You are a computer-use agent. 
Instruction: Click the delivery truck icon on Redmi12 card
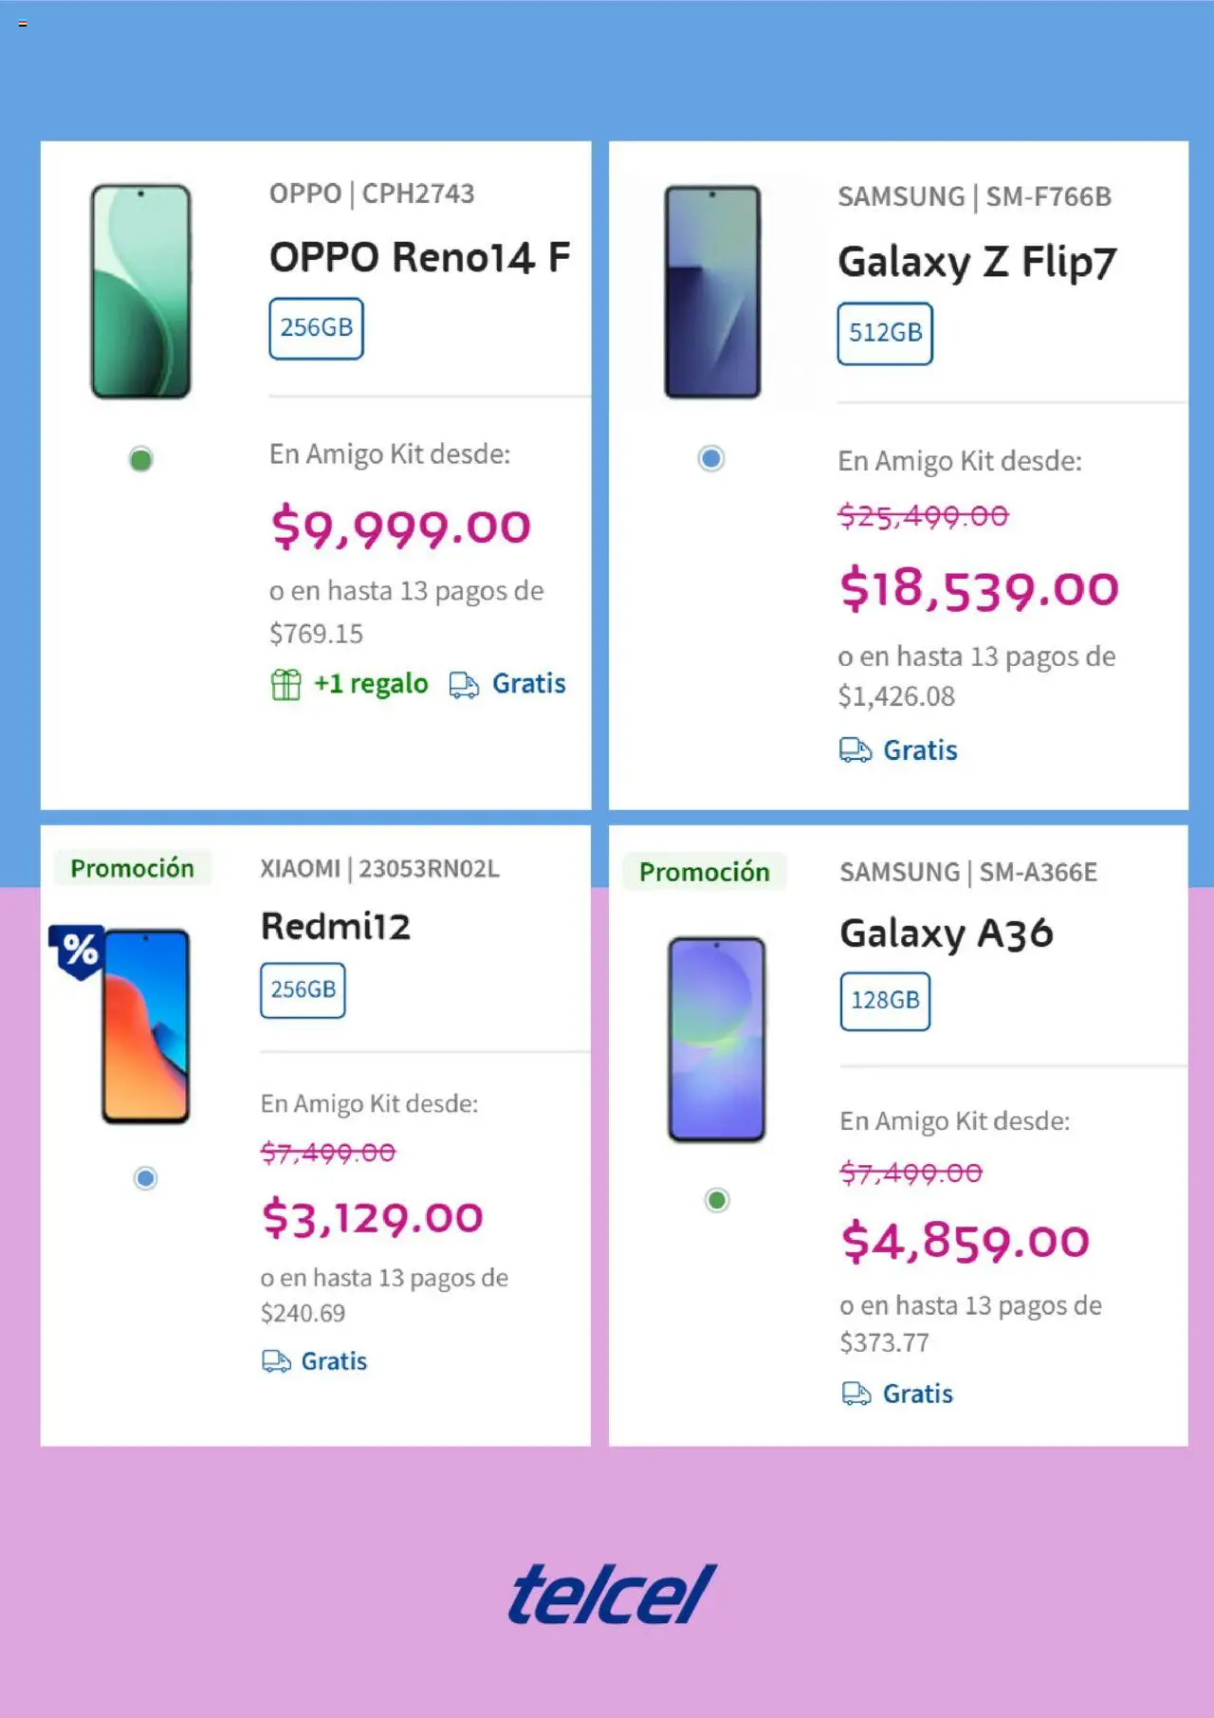(276, 1361)
